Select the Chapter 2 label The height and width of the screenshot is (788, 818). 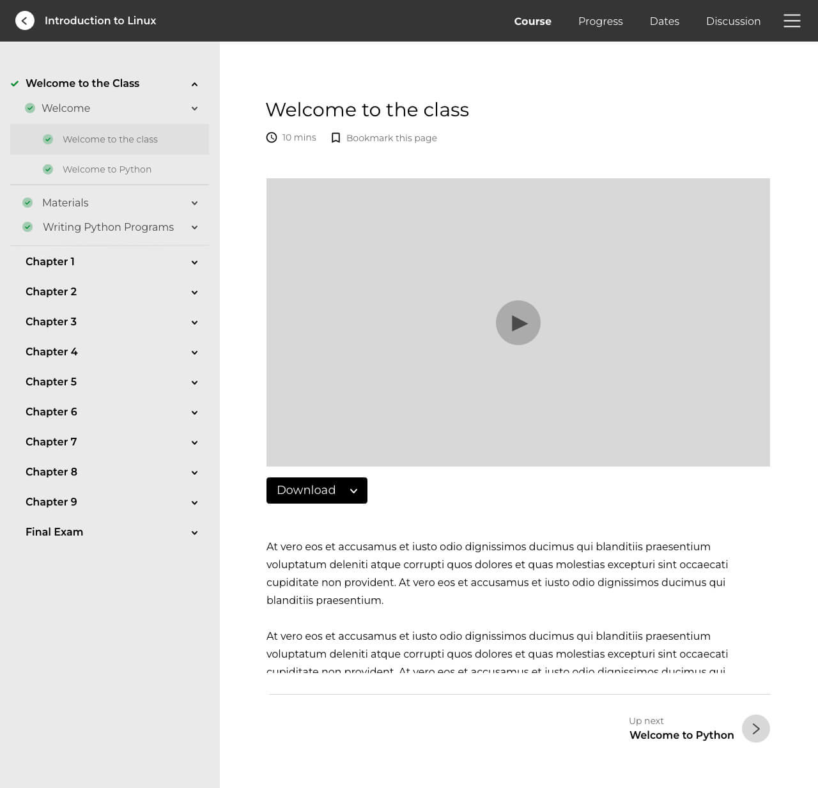coord(51,291)
